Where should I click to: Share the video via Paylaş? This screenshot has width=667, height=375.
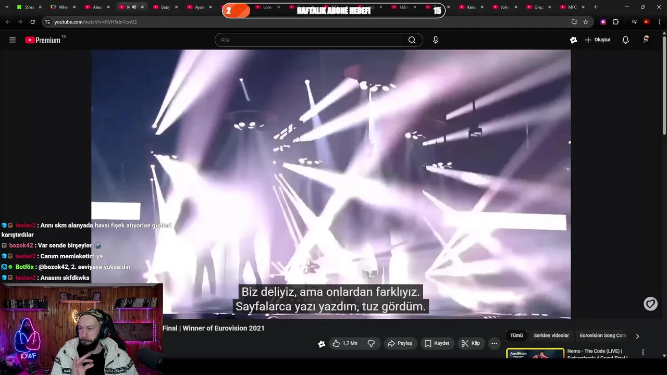pyautogui.click(x=400, y=343)
